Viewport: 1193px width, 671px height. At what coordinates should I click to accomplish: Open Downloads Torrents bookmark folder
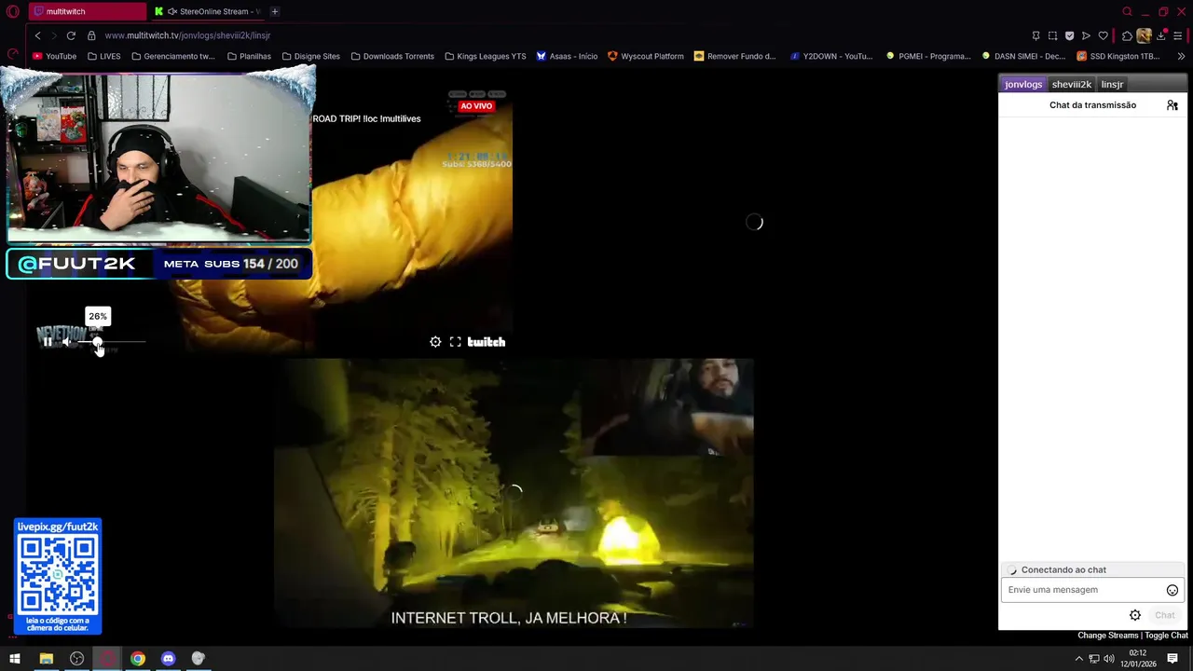392,56
